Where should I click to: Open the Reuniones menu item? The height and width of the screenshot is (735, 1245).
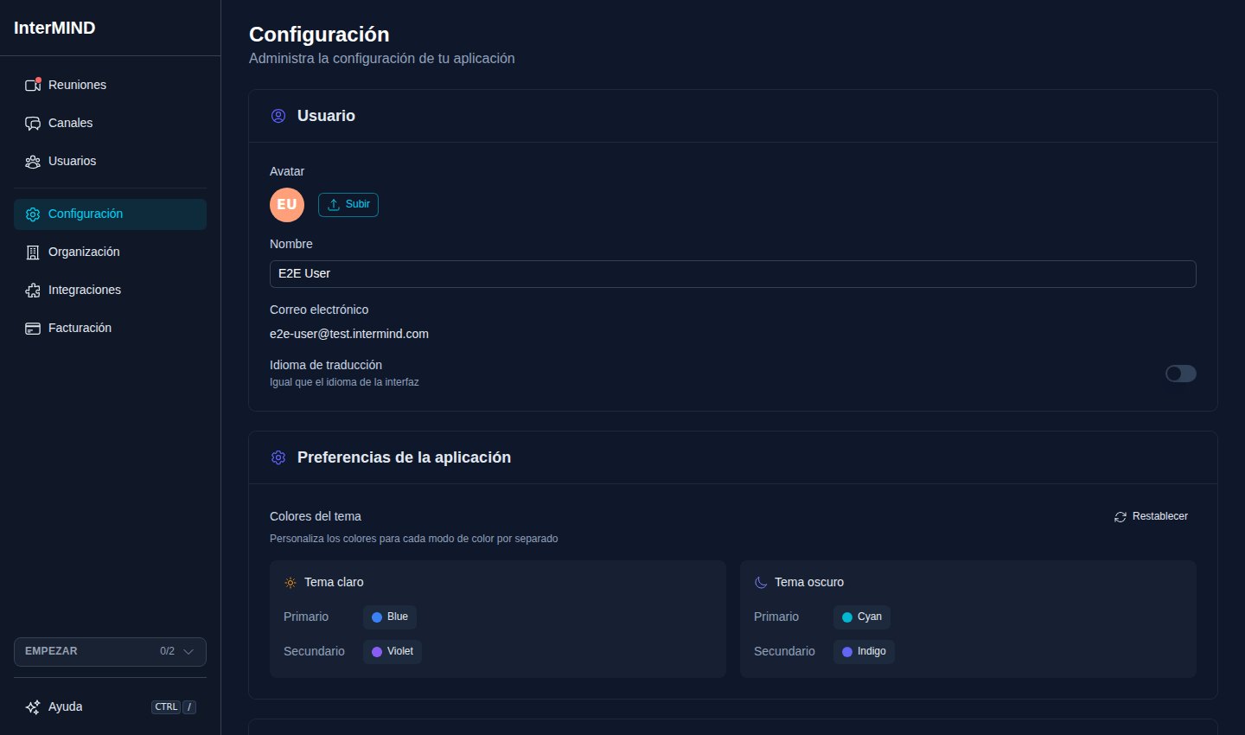pyautogui.click(x=110, y=85)
